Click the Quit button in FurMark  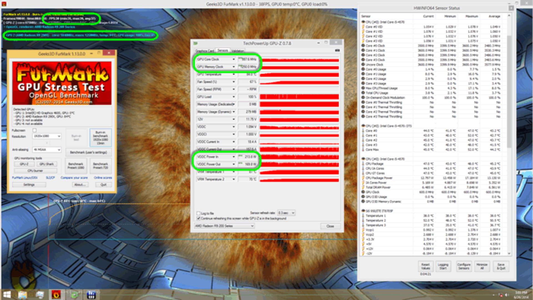[104, 185]
